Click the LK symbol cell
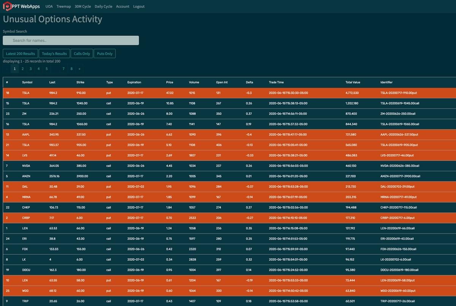The width and height of the screenshot is (456, 306). (x=24, y=260)
